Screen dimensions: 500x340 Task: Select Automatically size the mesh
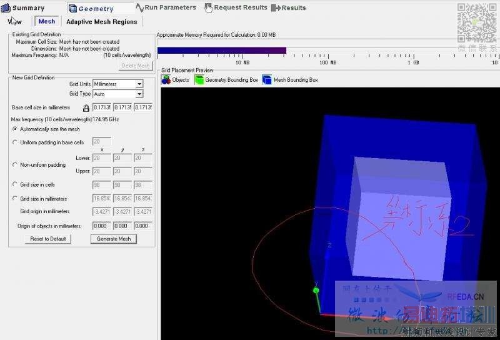(15, 129)
